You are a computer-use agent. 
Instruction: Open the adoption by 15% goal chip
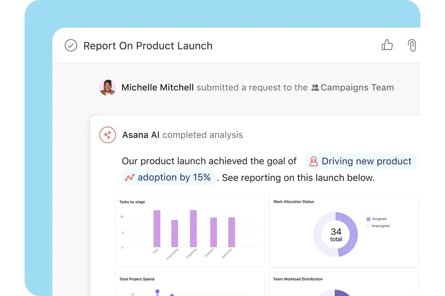click(168, 177)
